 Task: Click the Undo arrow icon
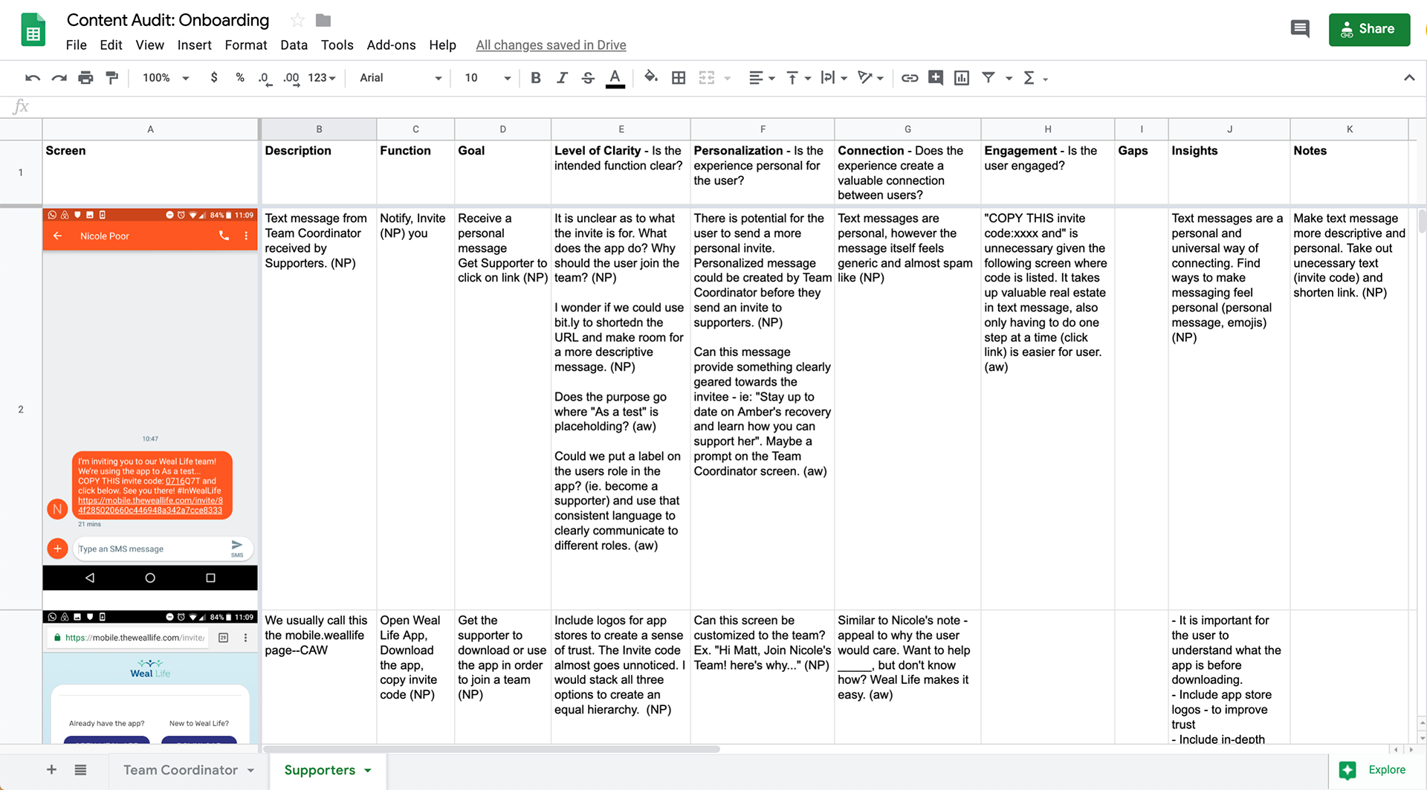point(33,78)
